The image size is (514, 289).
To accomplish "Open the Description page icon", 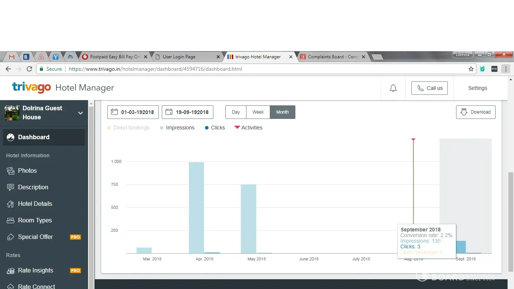I will point(11,187).
